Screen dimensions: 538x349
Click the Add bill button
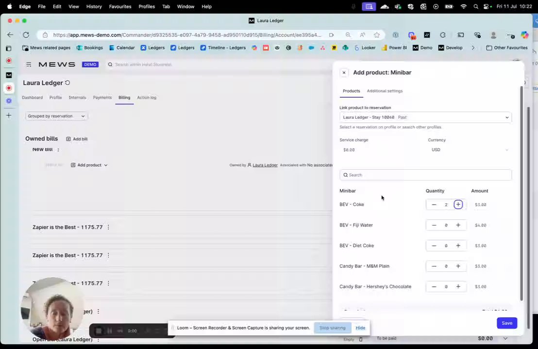77,139
